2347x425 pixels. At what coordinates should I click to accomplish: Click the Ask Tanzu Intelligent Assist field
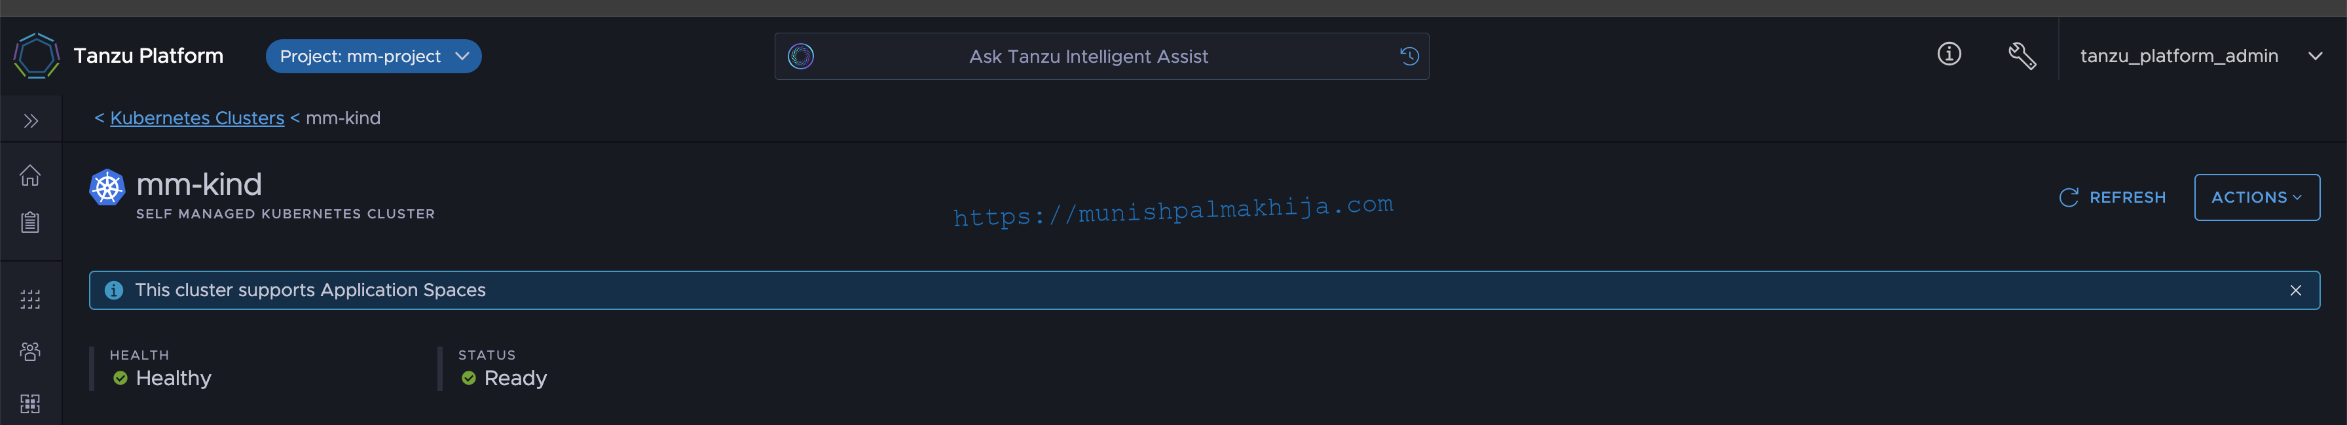pos(1101,56)
